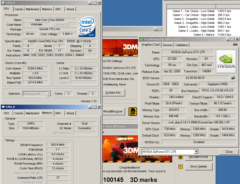Expand GPU selector dropdown NVIDIA GeForce GTX 275
Image resolution: width=240 pixels, height=184 pixels.
point(196,151)
